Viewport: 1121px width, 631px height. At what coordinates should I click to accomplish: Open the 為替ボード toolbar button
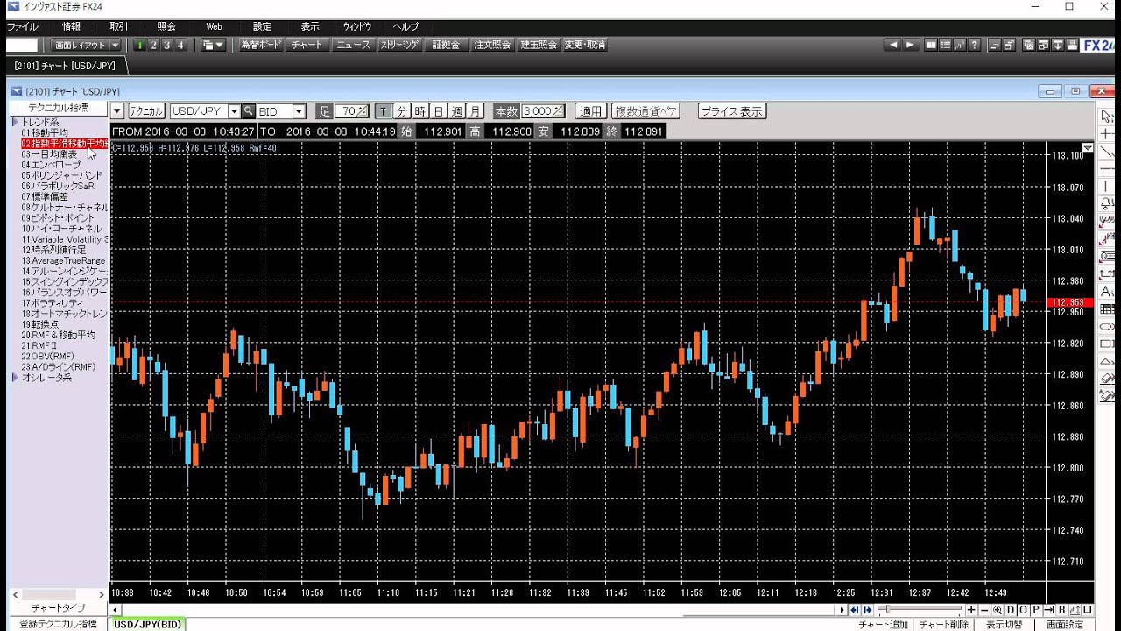(261, 45)
